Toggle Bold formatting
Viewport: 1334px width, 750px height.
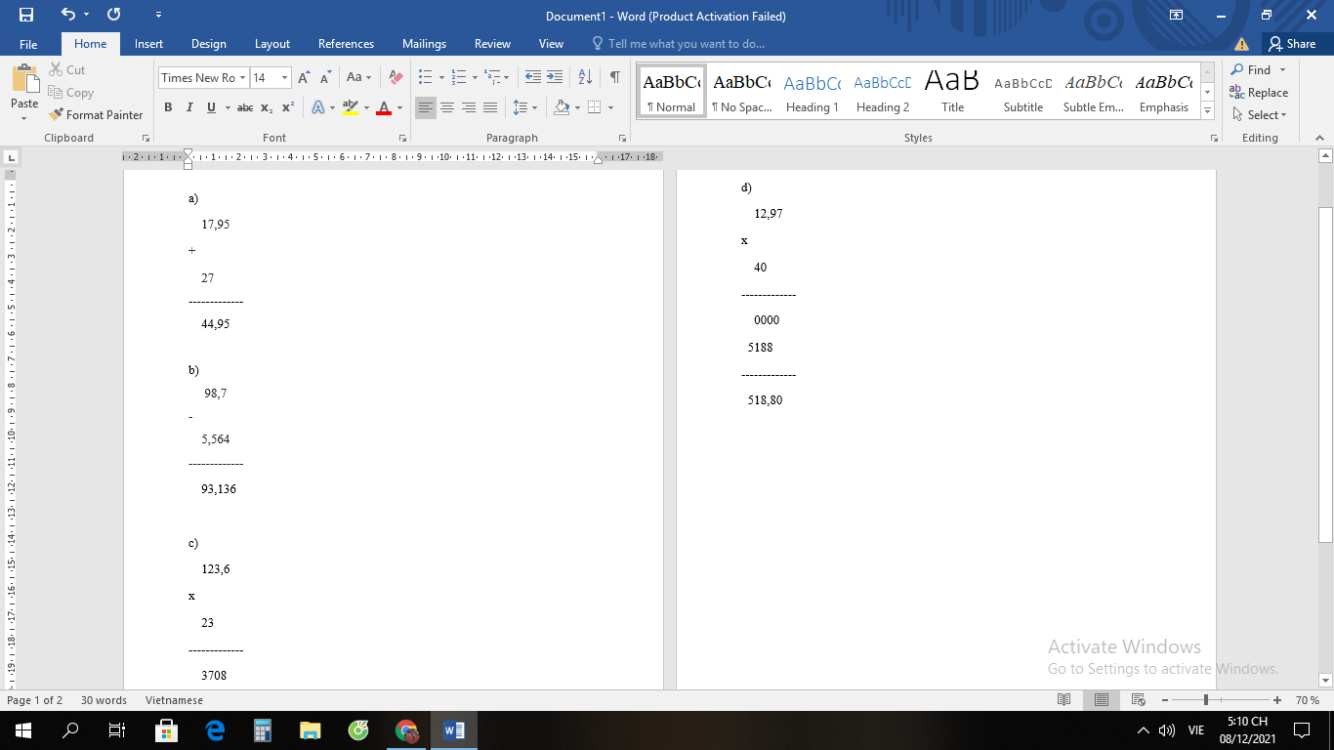(168, 107)
